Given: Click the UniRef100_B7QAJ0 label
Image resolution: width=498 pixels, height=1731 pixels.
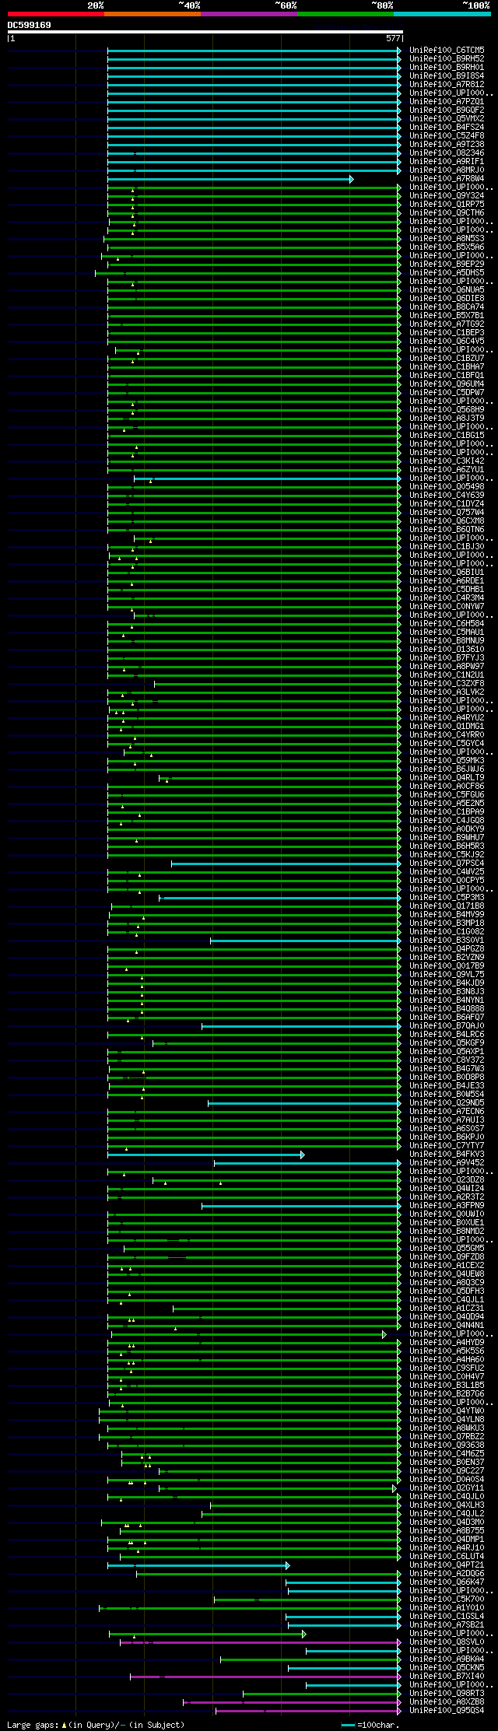Looking at the screenshot, I should [x=447, y=1026].
